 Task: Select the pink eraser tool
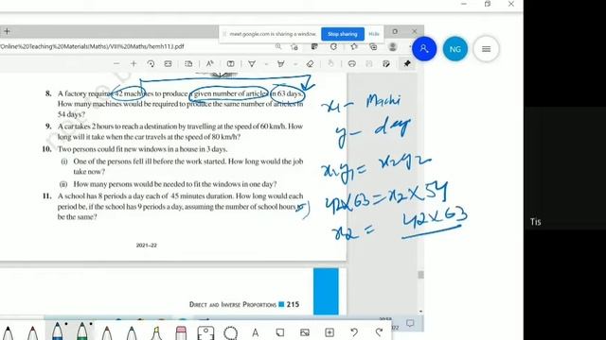click(x=181, y=332)
